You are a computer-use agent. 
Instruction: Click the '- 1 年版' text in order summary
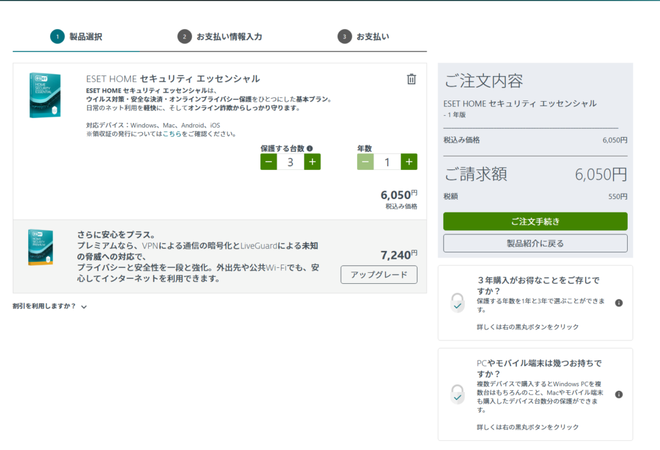pyautogui.click(x=454, y=115)
